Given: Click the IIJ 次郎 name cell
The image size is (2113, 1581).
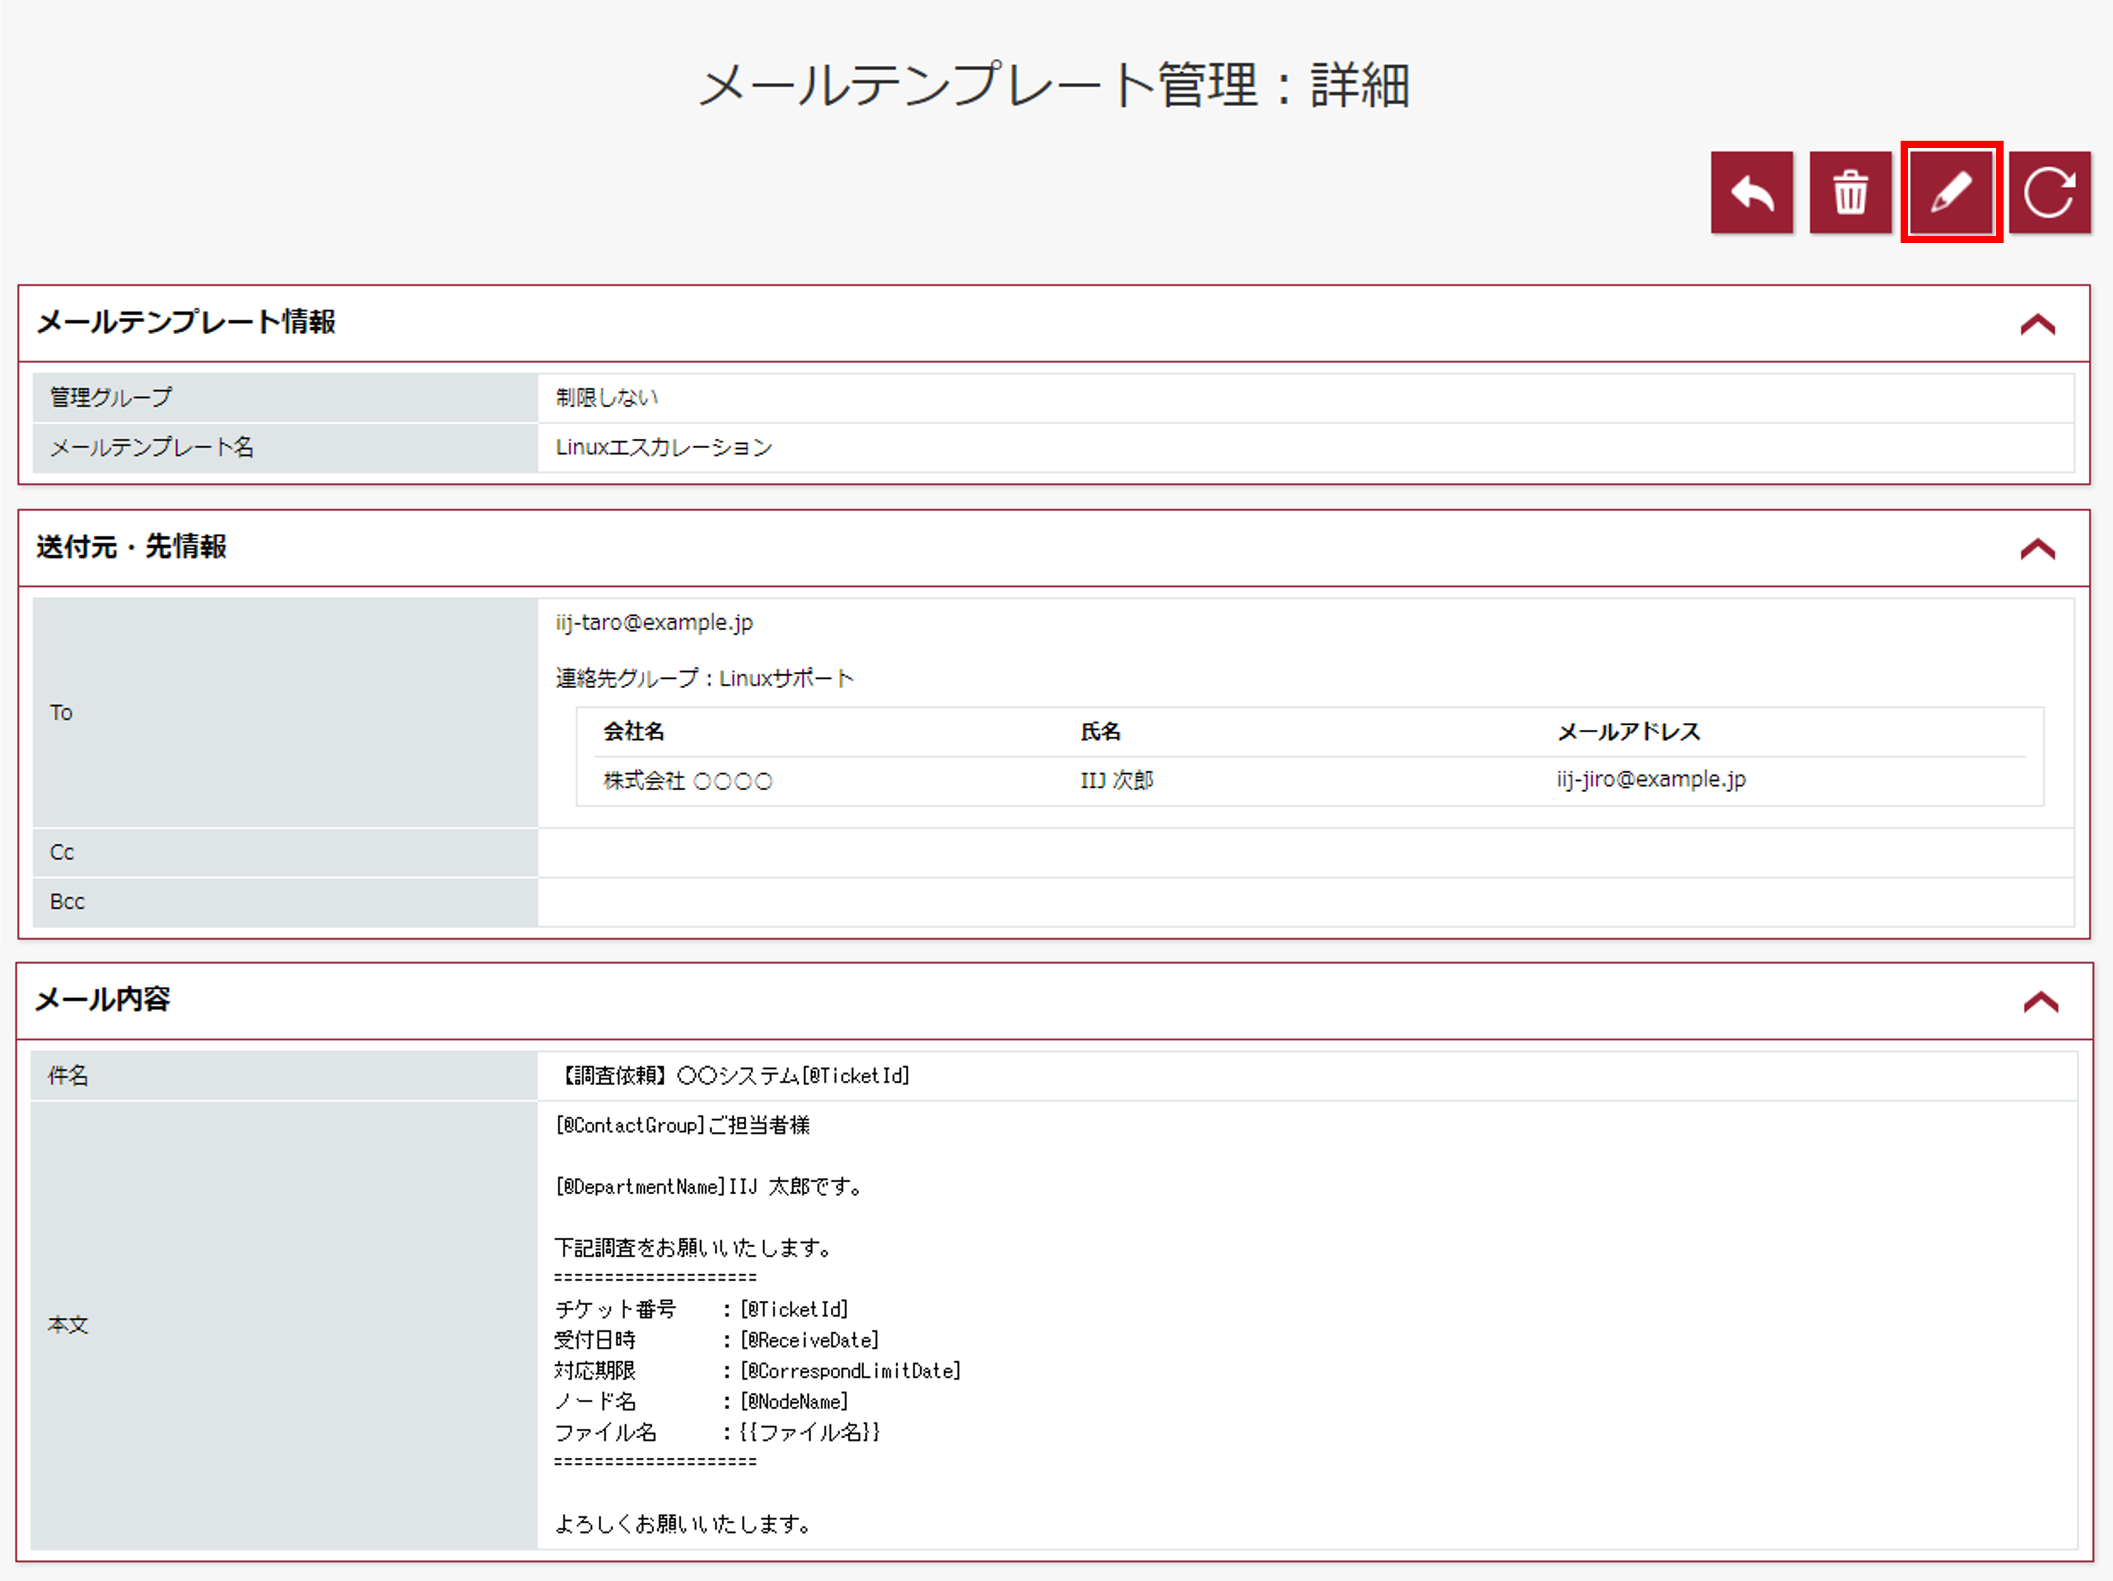Looking at the screenshot, I should pos(1117,780).
